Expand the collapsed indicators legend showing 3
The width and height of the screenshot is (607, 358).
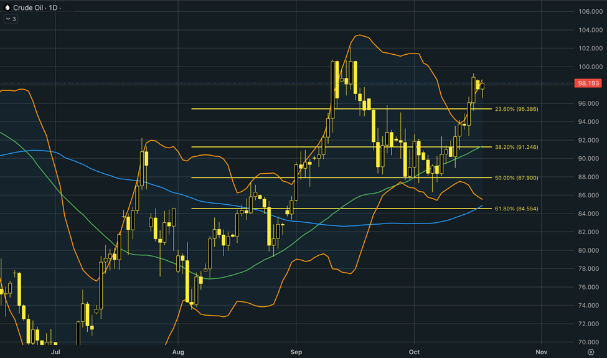coord(11,19)
